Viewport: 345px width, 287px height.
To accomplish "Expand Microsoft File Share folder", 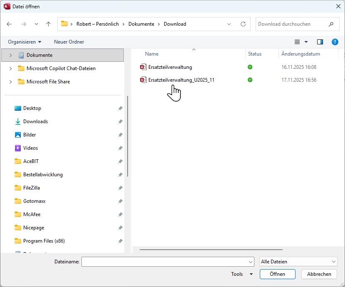I will 11,82.
